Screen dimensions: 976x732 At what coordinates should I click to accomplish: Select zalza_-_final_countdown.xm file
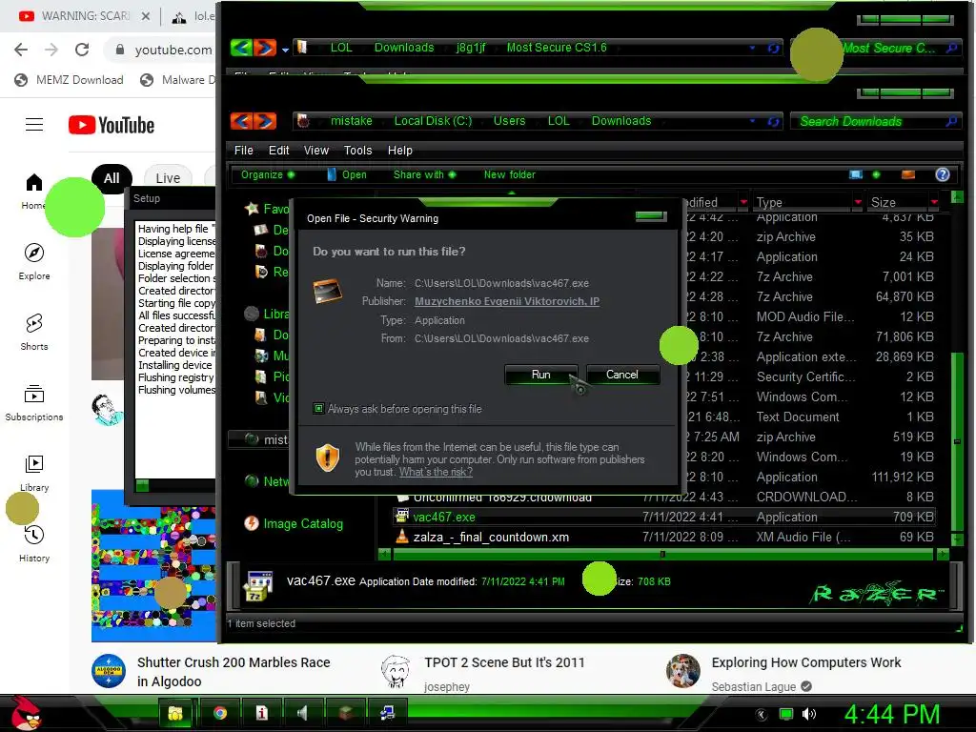(x=491, y=537)
